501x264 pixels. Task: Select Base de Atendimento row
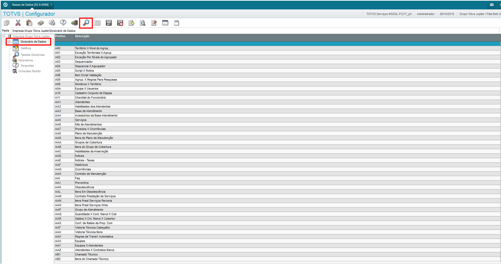pos(278,111)
